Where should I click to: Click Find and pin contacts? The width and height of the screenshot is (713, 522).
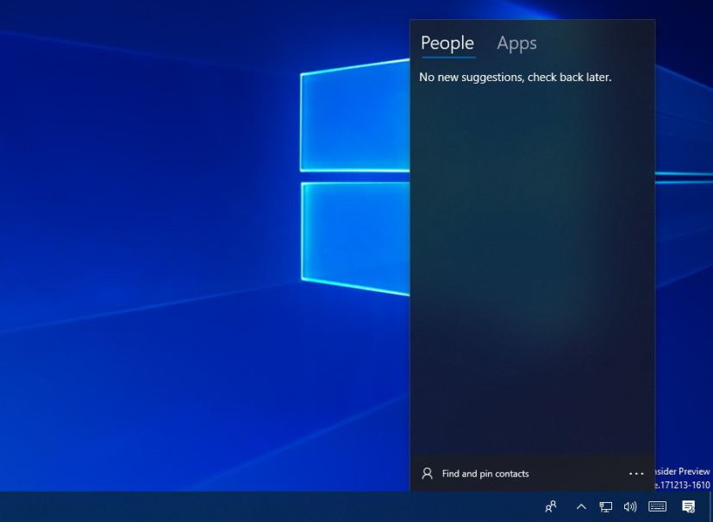[485, 473]
